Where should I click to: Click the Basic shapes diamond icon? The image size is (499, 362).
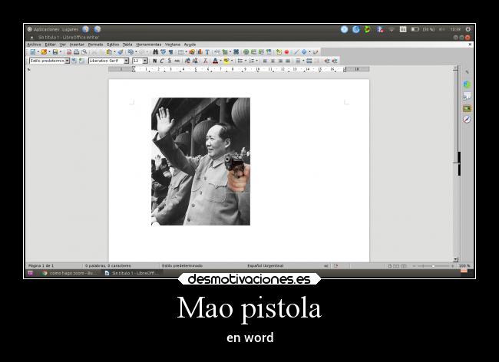304,52
